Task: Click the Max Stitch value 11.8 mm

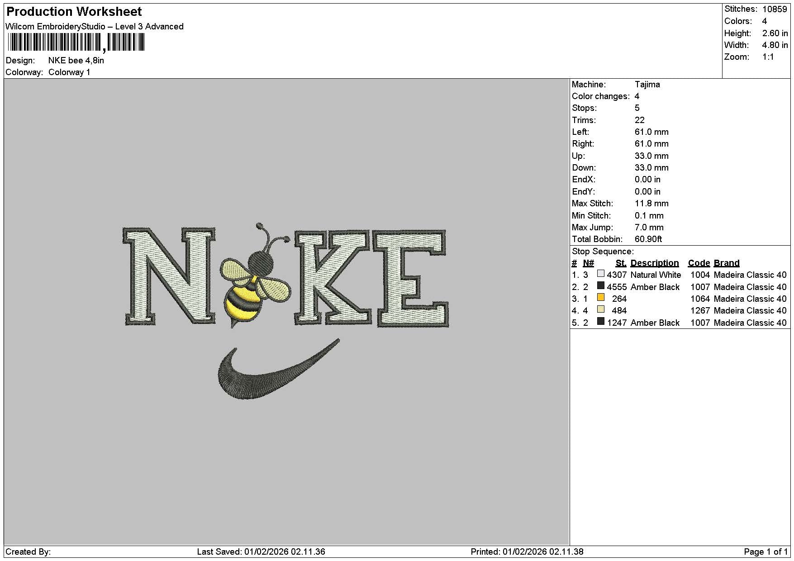Action: [651, 204]
